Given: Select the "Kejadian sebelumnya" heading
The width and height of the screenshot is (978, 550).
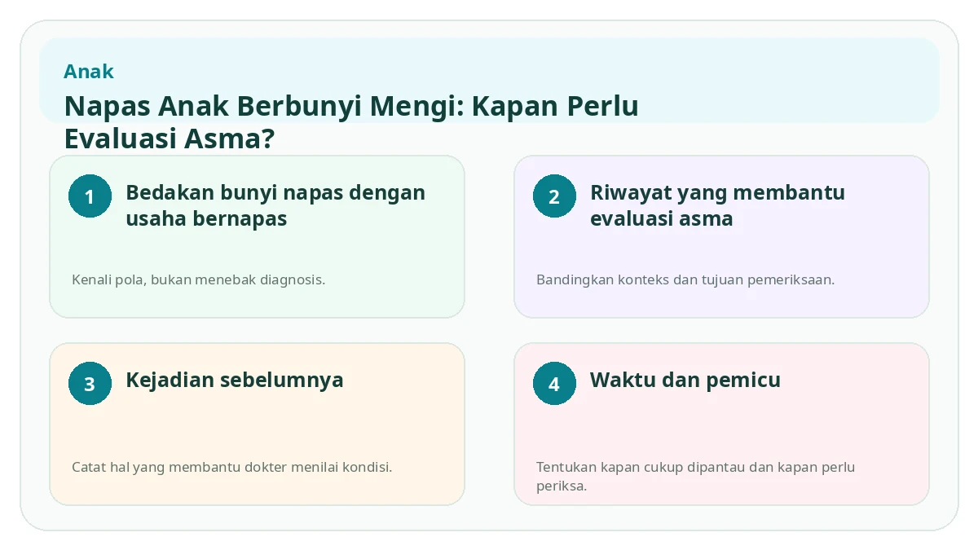Looking at the screenshot, I should click(235, 380).
